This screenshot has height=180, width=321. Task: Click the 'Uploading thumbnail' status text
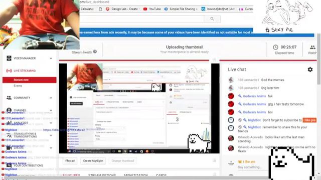point(185,47)
